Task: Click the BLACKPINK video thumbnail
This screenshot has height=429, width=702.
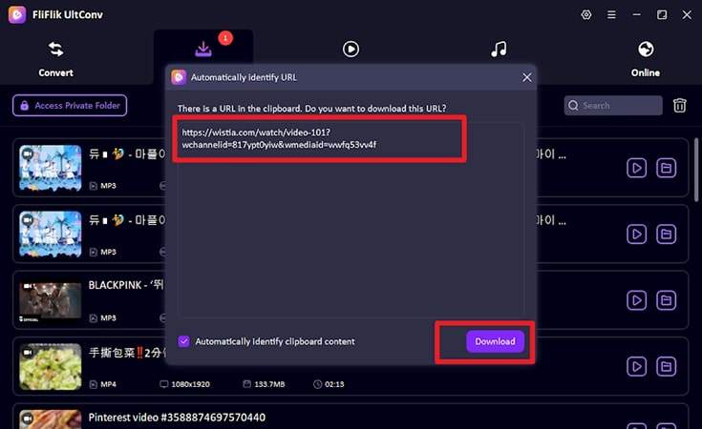Action: (51, 300)
